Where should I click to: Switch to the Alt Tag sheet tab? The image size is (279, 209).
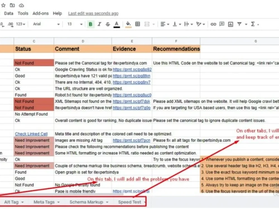pyautogui.click(x=11, y=202)
